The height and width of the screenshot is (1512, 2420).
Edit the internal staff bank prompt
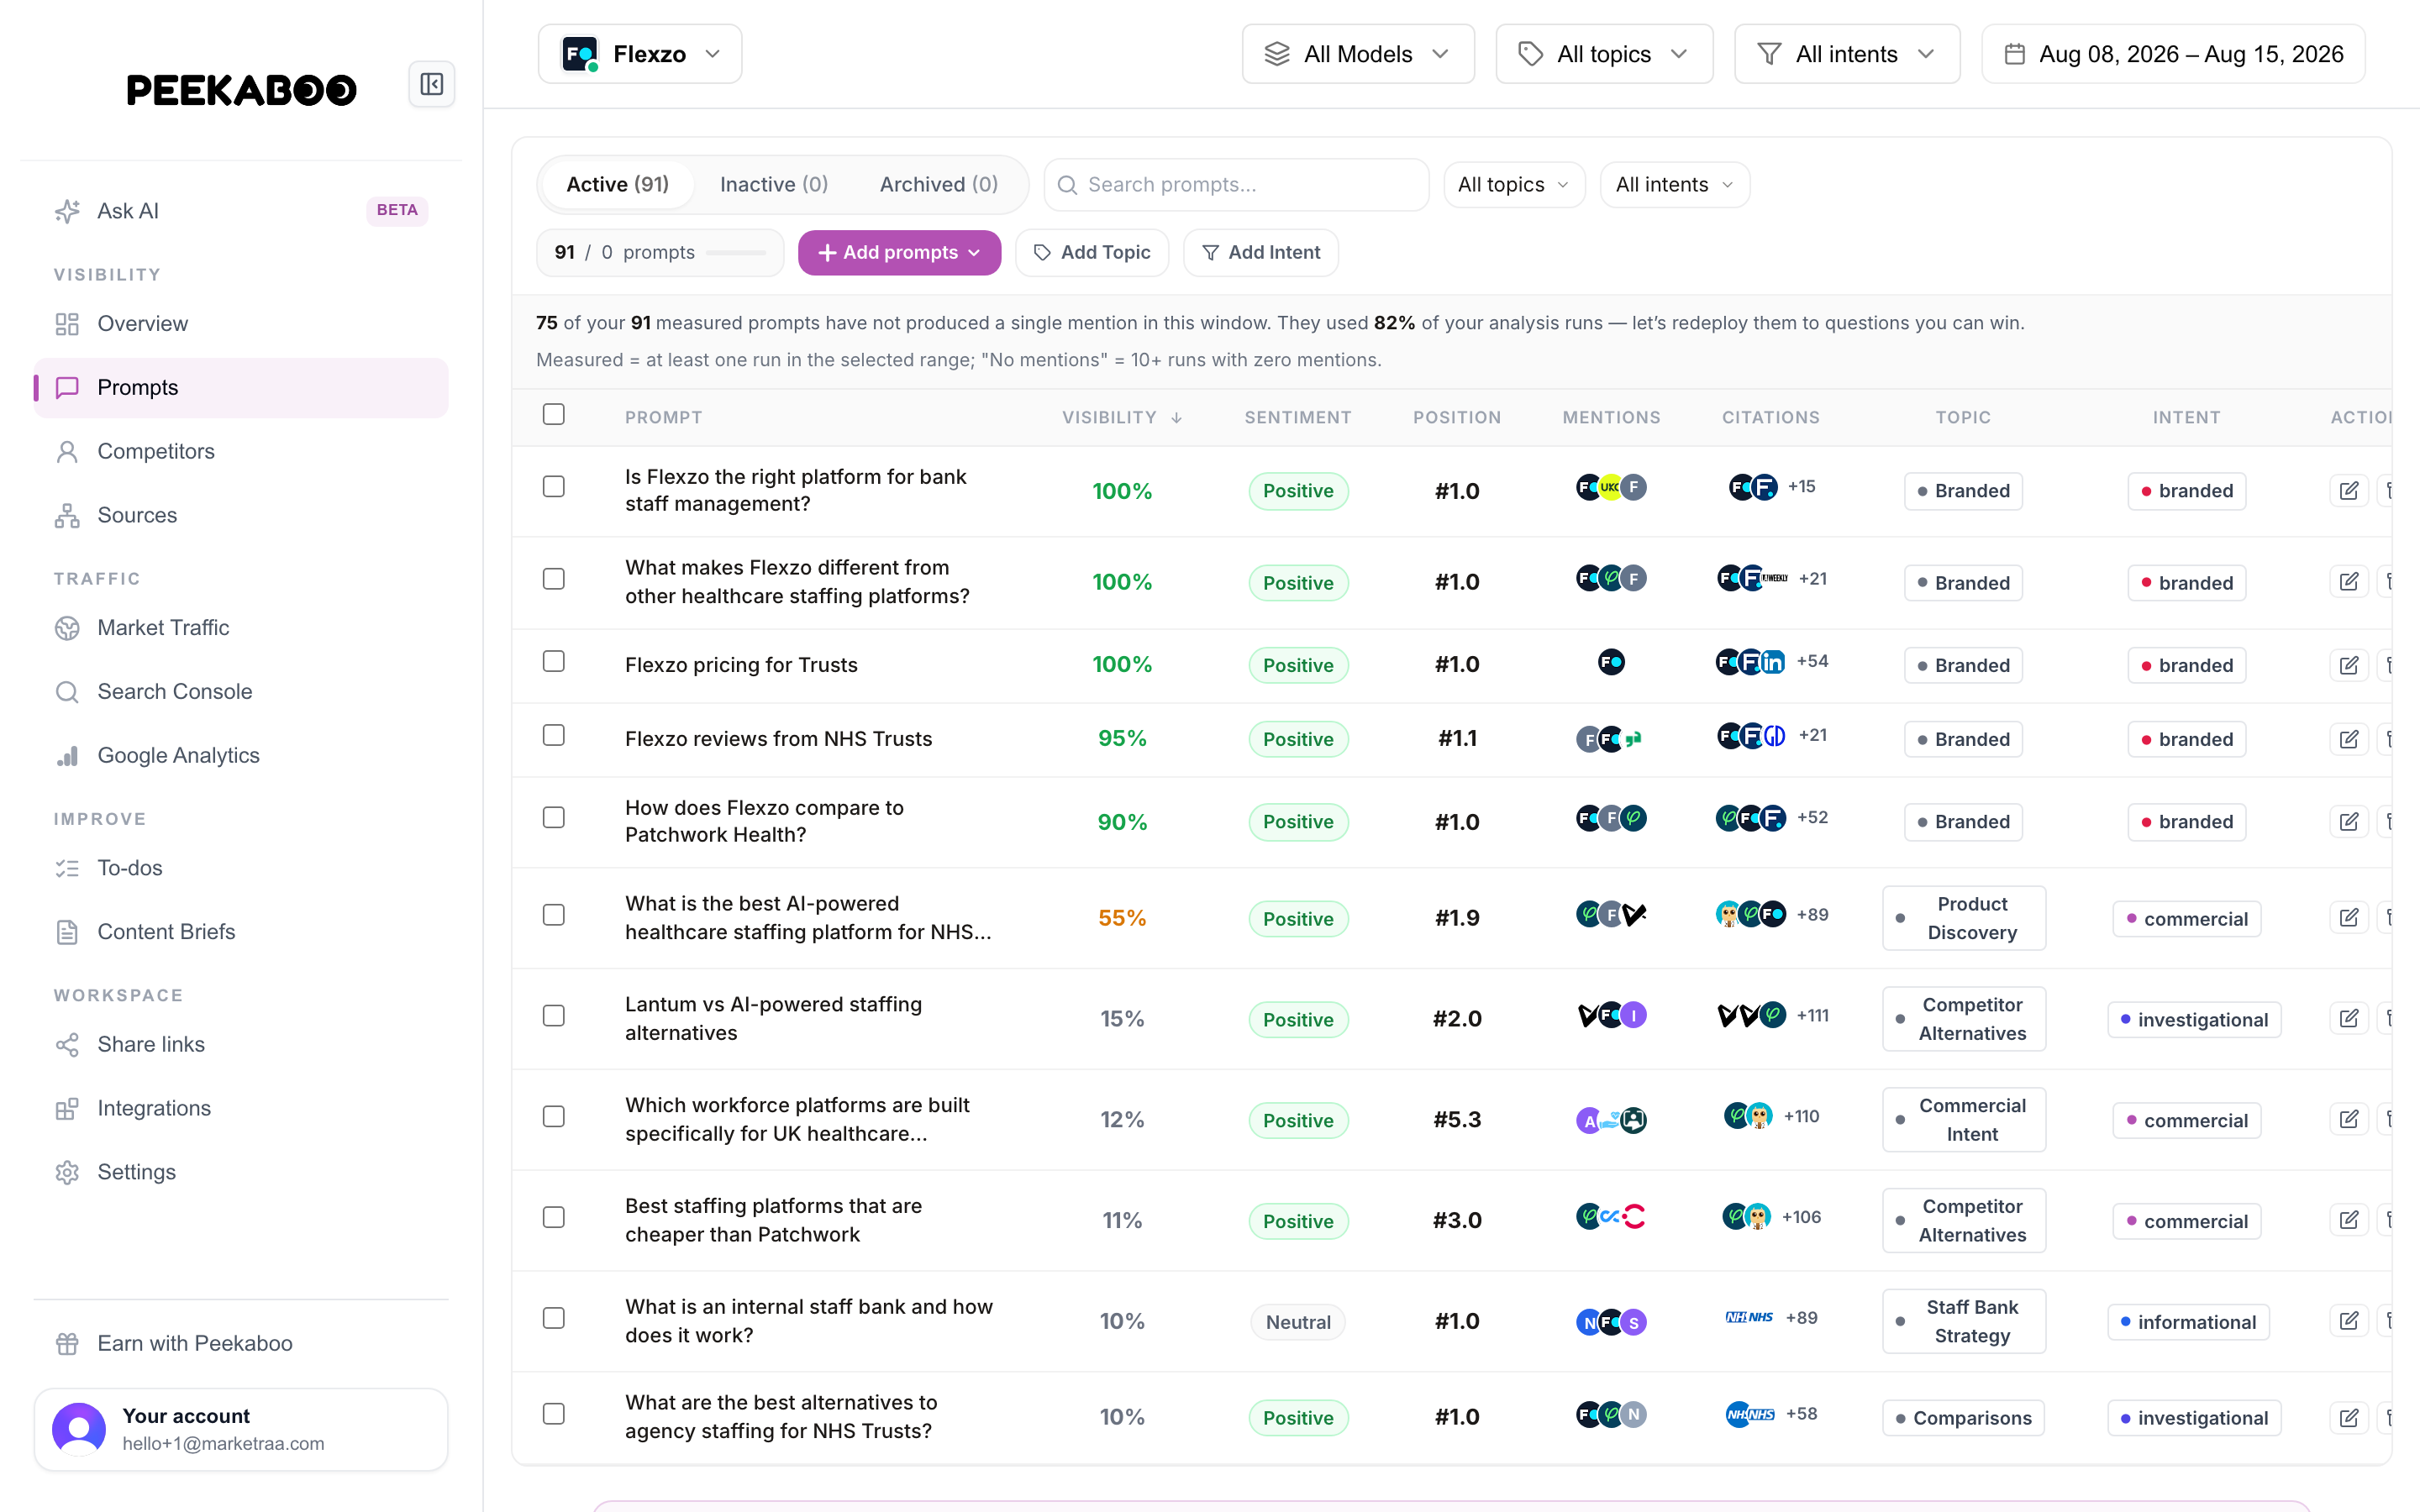2349,1321
